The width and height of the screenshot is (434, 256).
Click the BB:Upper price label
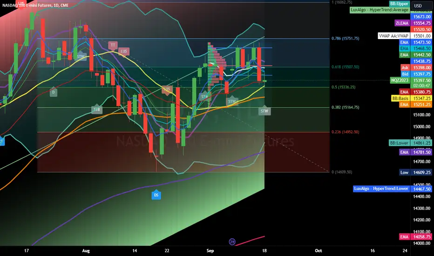pos(399,4)
